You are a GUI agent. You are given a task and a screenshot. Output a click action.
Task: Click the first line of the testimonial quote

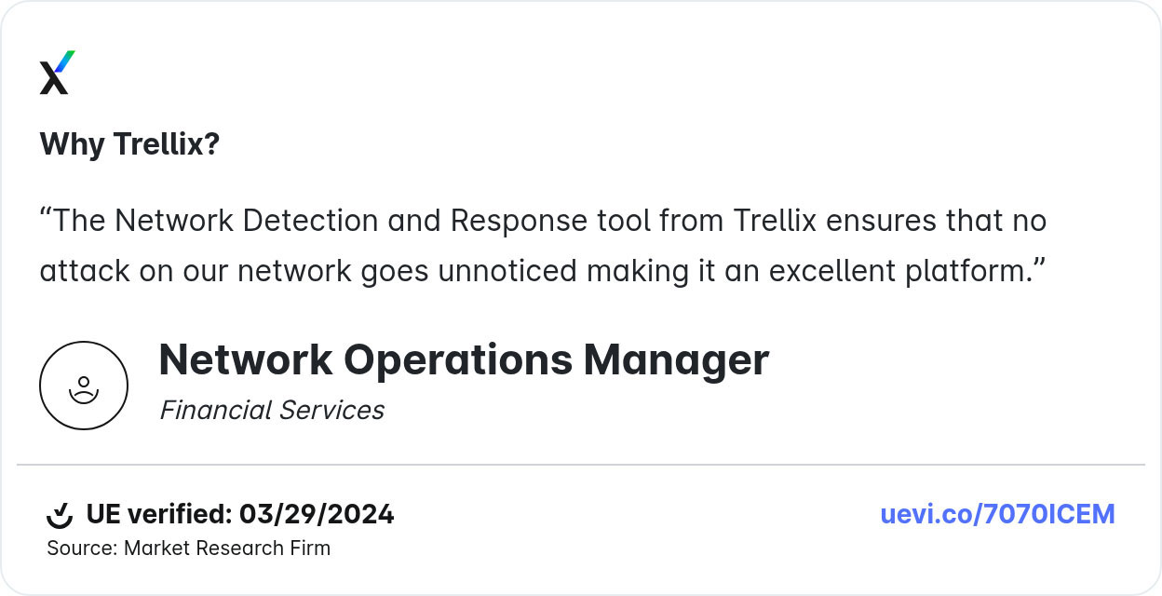pos(543,222)
